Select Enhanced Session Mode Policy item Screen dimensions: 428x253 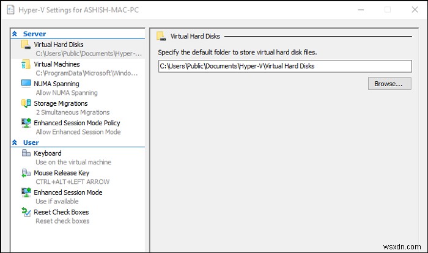pos(77,123)
